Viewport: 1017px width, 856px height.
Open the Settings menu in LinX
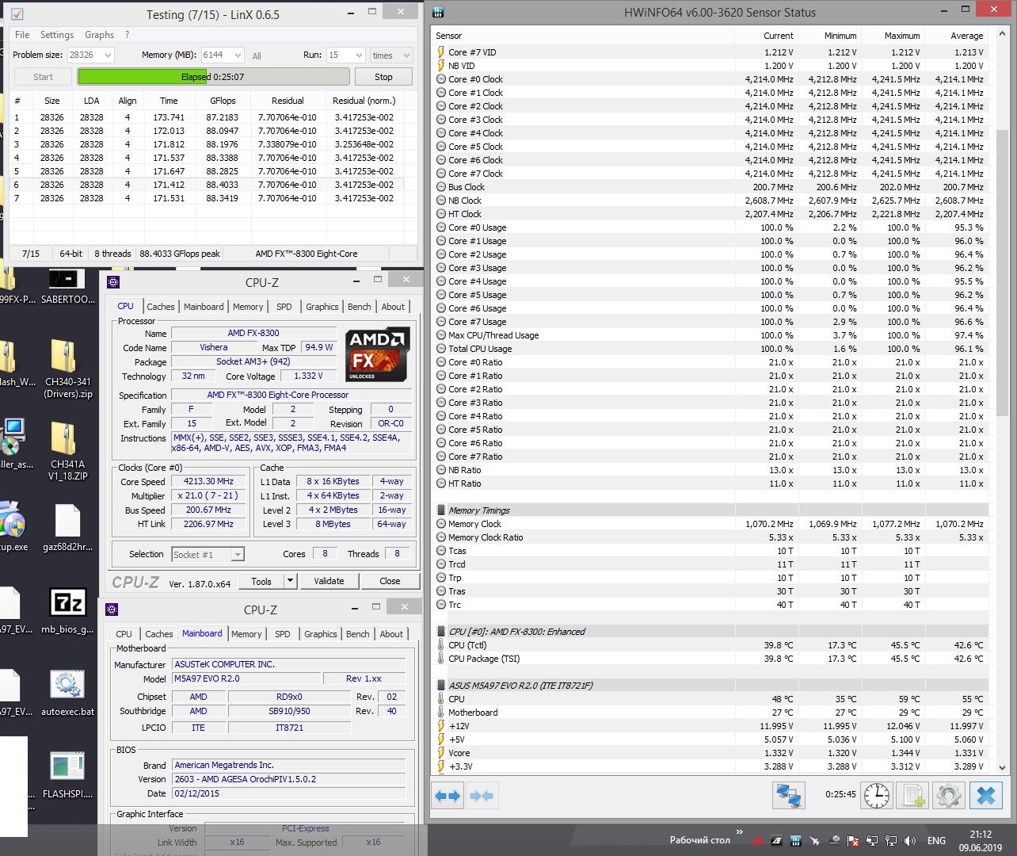click(57, 35)
